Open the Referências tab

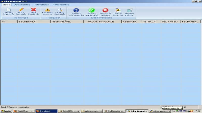[41, 5]
